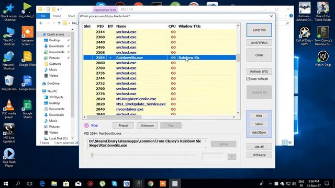Click Explorer up-folder arrow
The width and height of the screenshot is (335, 188).
click(x=59, y=23)
